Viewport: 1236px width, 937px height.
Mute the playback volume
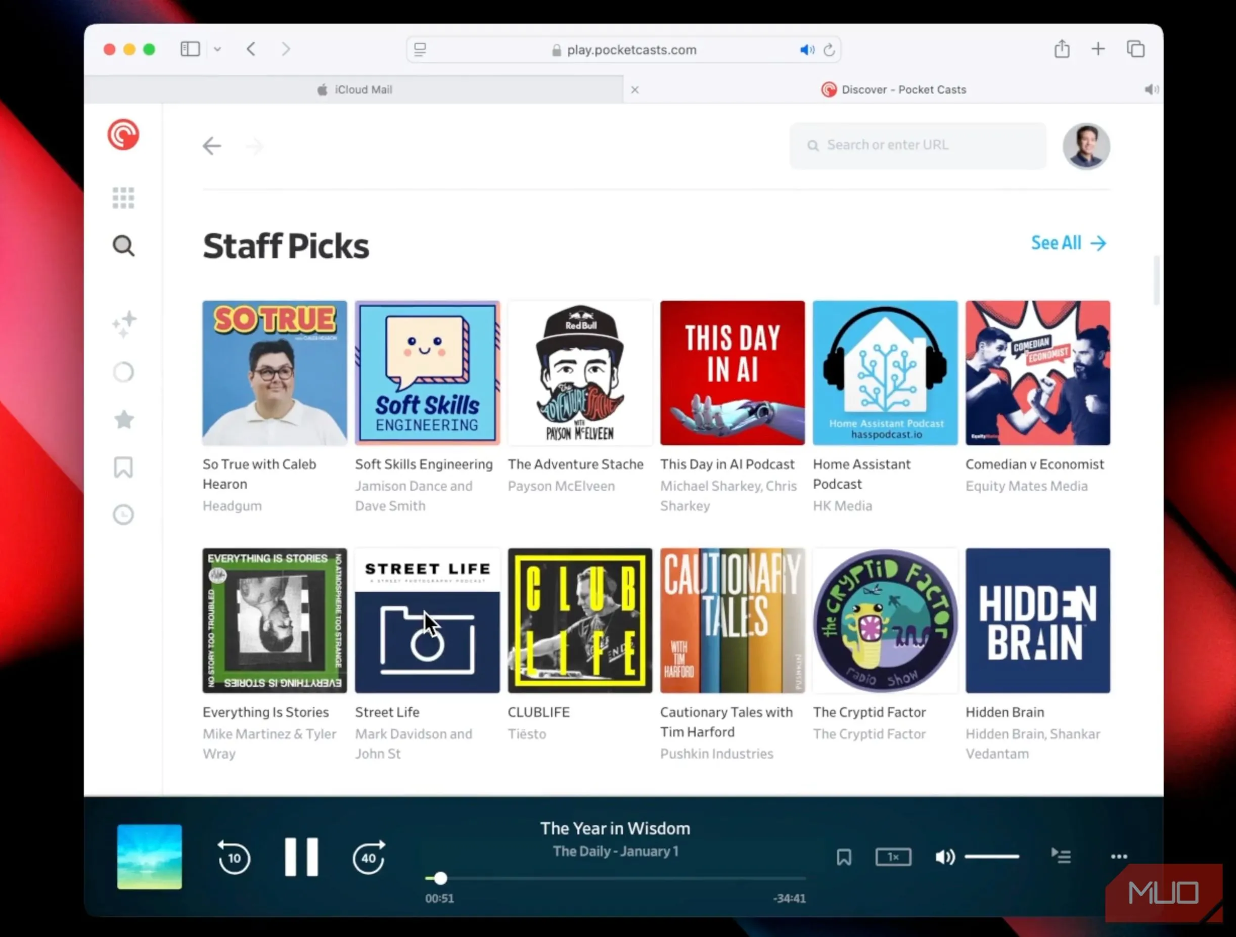coord(944,857)
